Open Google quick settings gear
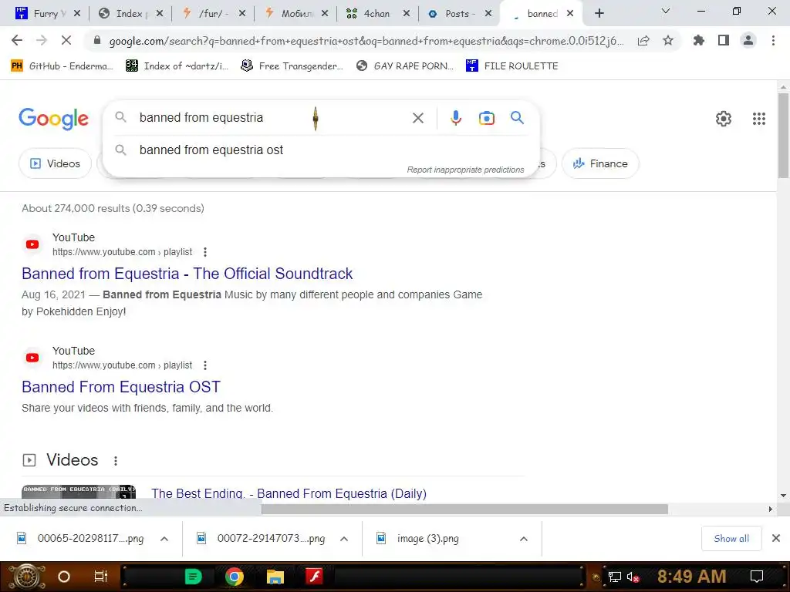Screen dimensions: 790x592 coord(724,119)
